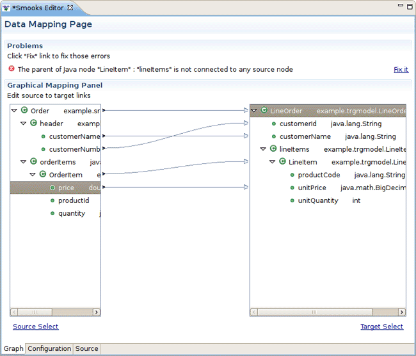Click the Order class icon in source tree
The width and height of the screenshot is (416, 356).
[24, 111]
